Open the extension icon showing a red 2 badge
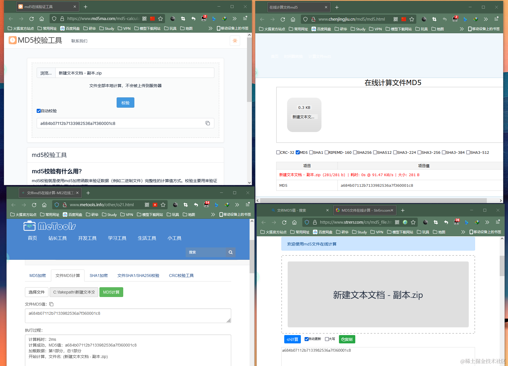508x366 pixels. pos(204,19)
